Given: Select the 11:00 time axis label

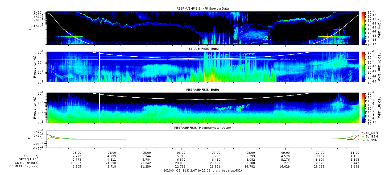Looking at the screenshot, I should [x=355, y=152].
